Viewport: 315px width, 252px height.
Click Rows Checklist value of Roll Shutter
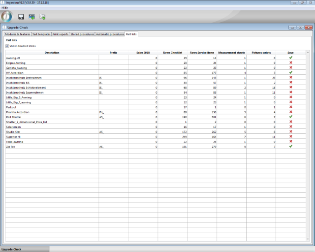coord(172,117)
